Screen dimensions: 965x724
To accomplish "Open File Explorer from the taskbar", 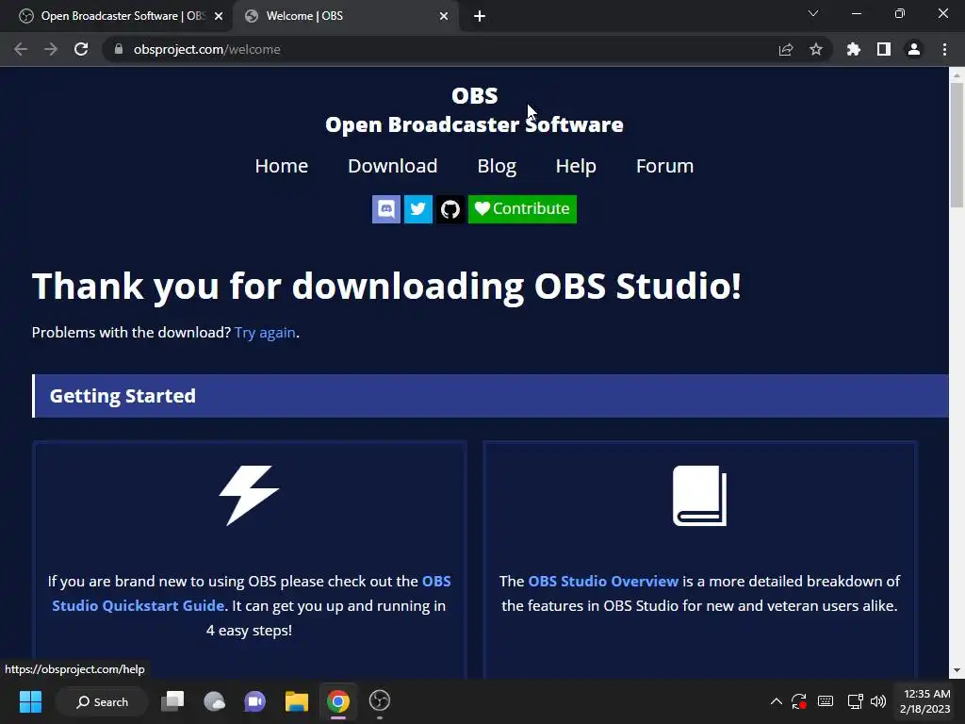I will [297, 701].
